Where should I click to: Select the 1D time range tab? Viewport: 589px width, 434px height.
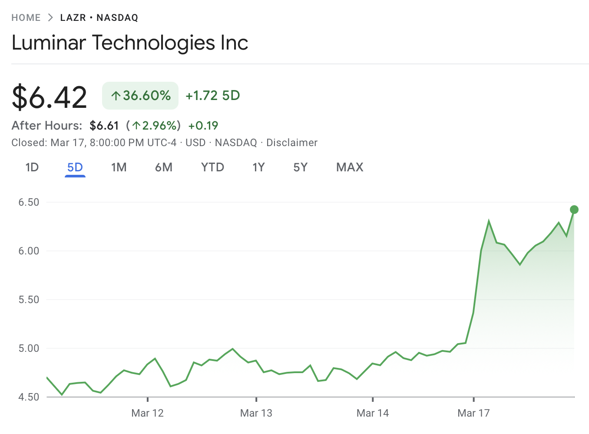pyautogui.click(x=32, y=167)
